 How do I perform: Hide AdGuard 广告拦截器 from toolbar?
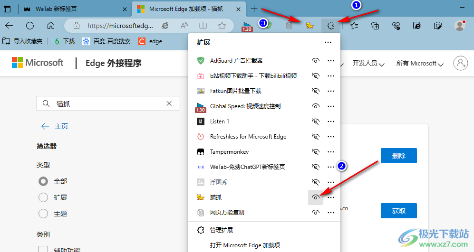pyautogui.click(x=315, y=61)
